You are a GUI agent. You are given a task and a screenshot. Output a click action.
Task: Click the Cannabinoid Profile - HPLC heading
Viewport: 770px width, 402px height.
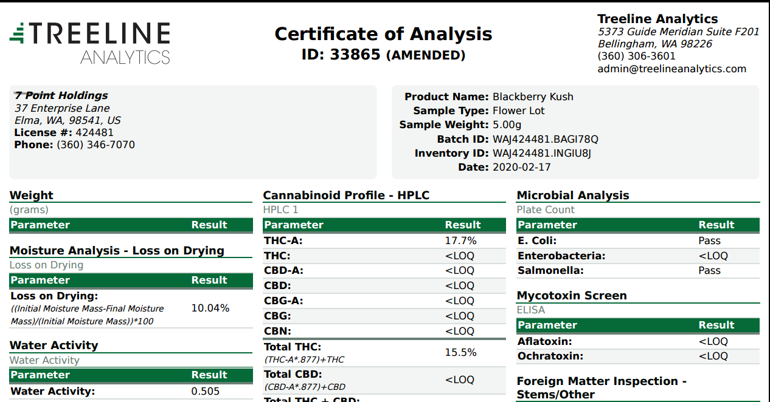[346, 195]
